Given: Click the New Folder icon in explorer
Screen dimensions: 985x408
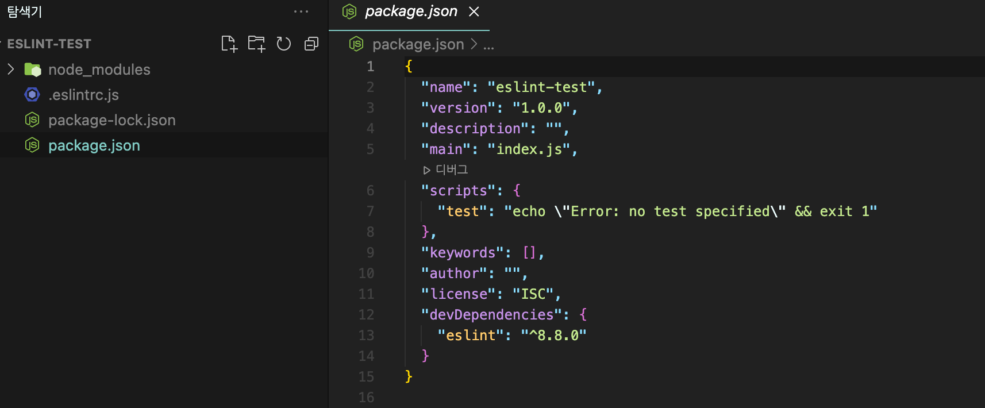Looking at the screenshot, I should (x=256, y=44).
